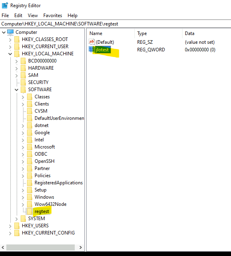Screen dimensions: 231x256
Task: Expand the Wow6432Node key
Action: 23,204
